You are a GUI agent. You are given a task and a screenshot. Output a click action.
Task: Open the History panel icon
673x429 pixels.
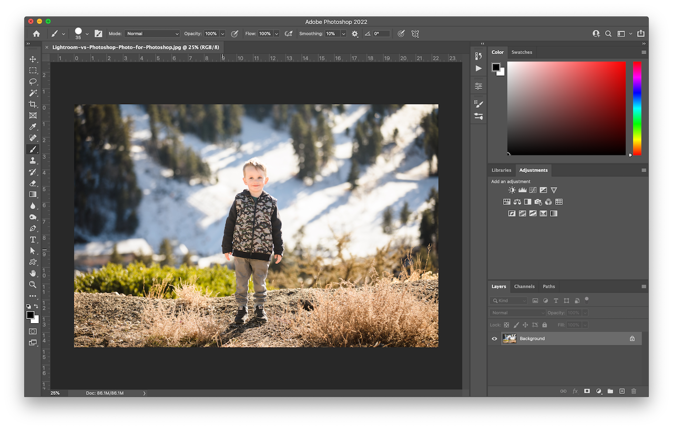pyautogui.click(x=478, y=56)
